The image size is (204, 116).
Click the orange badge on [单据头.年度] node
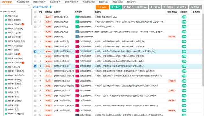[x=19, y=54]
